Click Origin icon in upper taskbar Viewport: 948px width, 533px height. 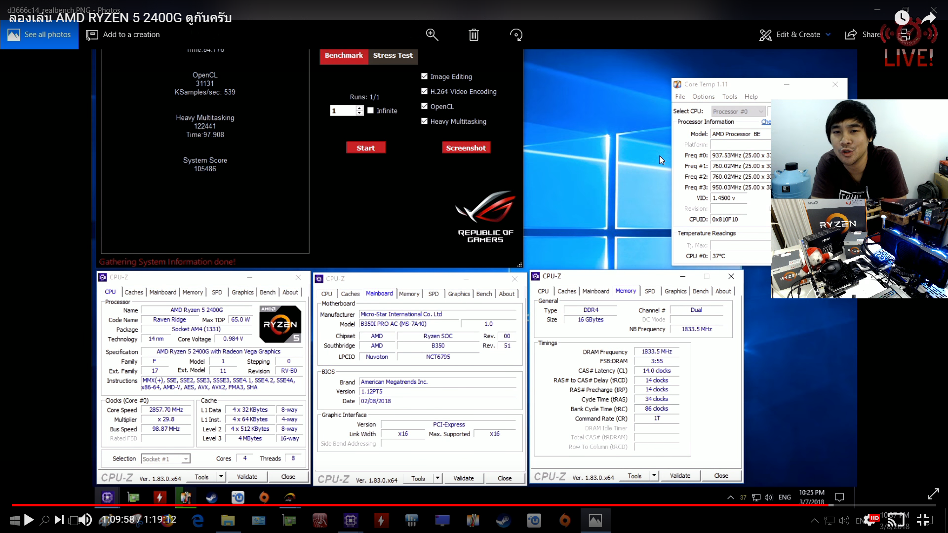coord(264,497)
